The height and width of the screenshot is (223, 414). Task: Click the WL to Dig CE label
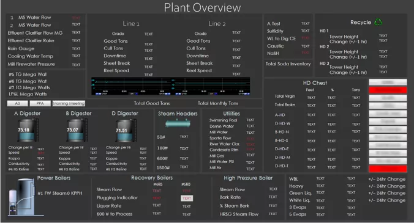coord(282,38)
